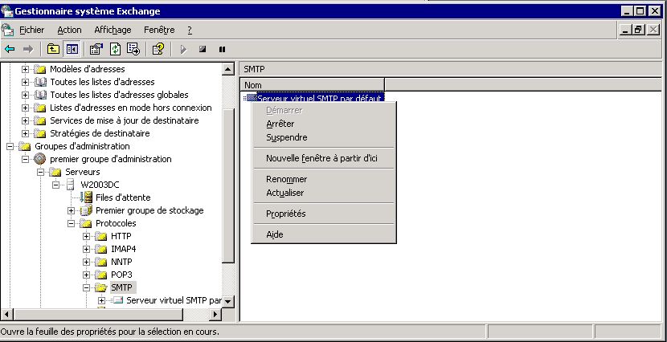Select the NNTP tree item

click(121, 262)
